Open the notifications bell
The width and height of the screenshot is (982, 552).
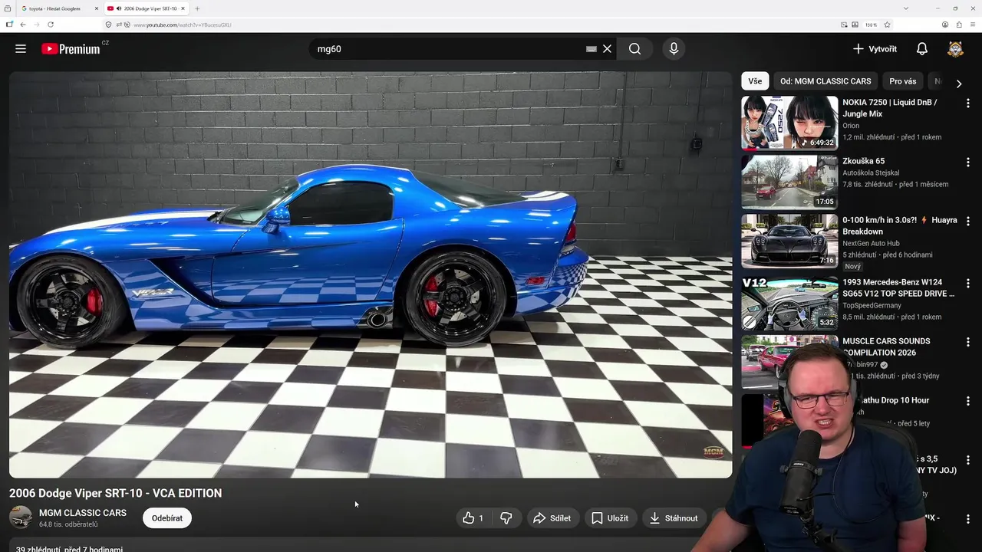click(x=922, y=48)
